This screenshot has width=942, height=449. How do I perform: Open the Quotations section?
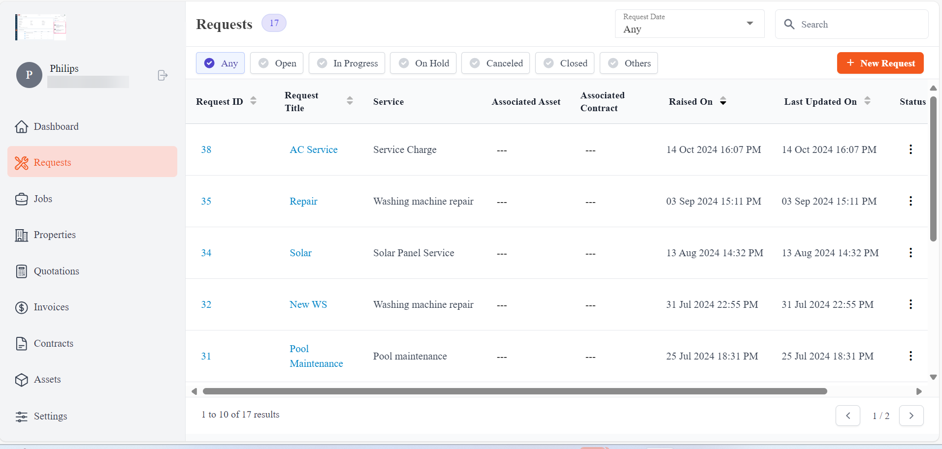tap(56, 271)
